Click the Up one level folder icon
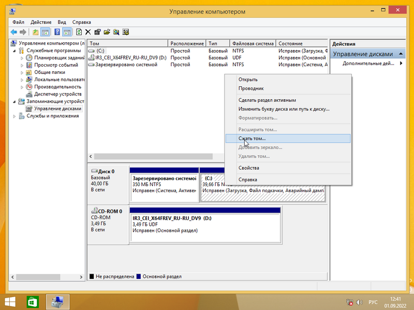The image size is (414, 310). coord(35,32)
